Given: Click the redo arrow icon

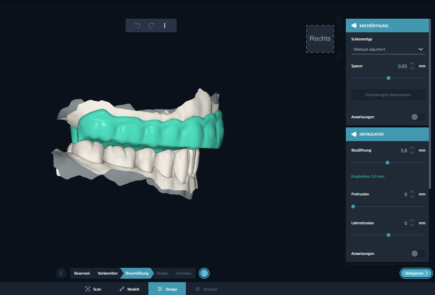Looking at the screenshot, I should coord(151,25).
